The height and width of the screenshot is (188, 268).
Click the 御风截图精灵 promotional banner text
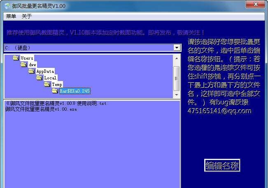tap(105, 32)
